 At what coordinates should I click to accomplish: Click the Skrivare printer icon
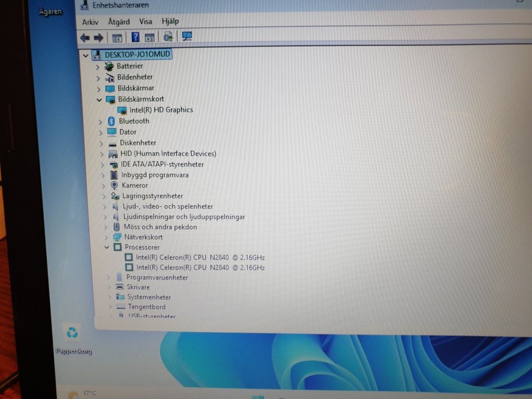coord(119,287)
